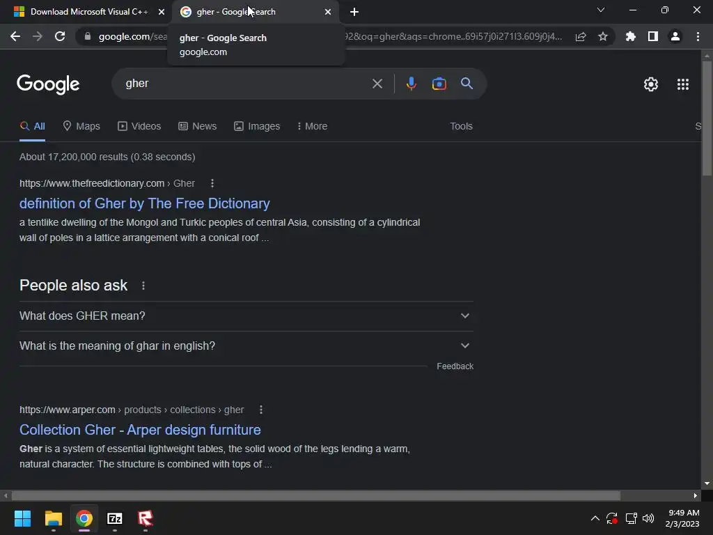Open the Chrome side panel

pos(653,36)
